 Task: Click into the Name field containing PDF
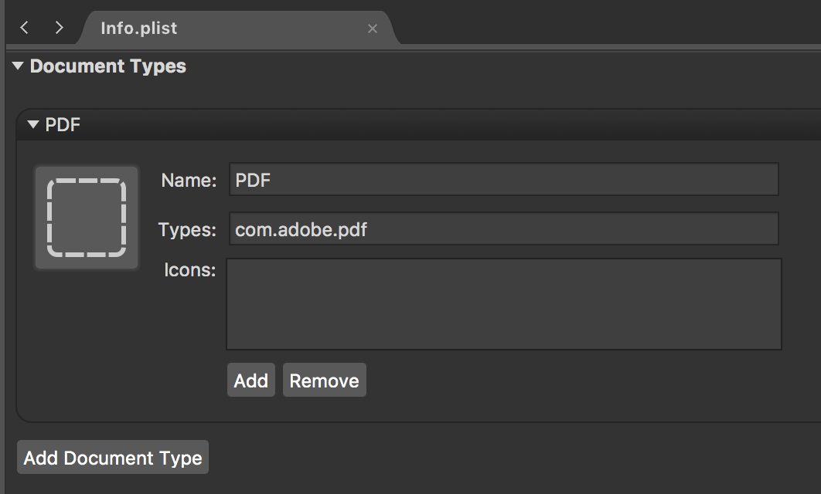[x=502, y=180]
